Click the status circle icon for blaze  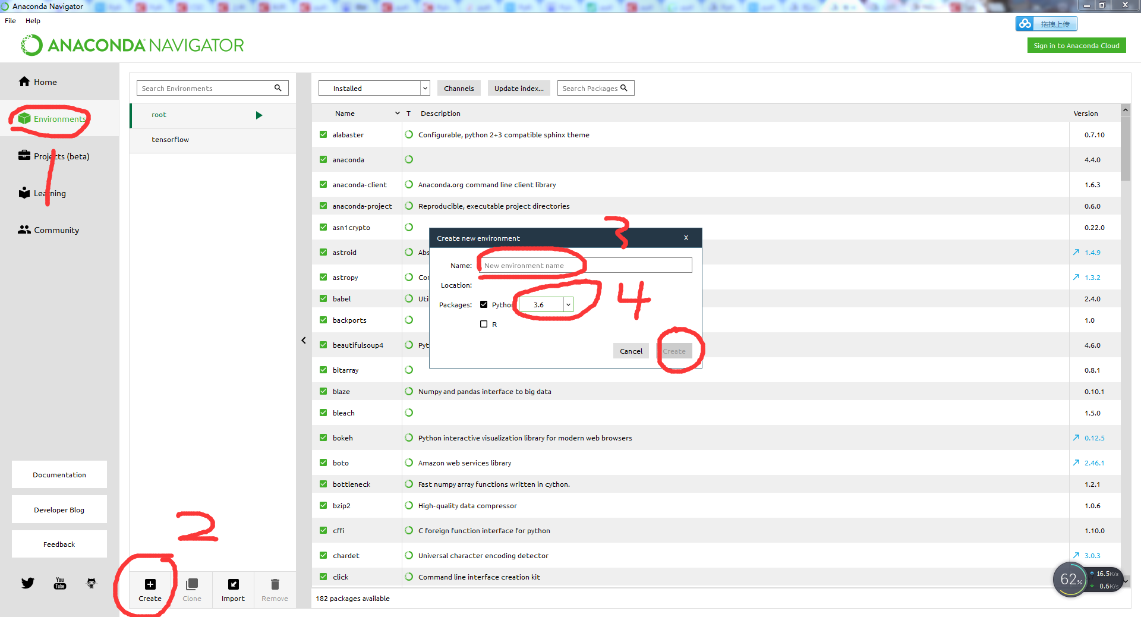(409, 391)
